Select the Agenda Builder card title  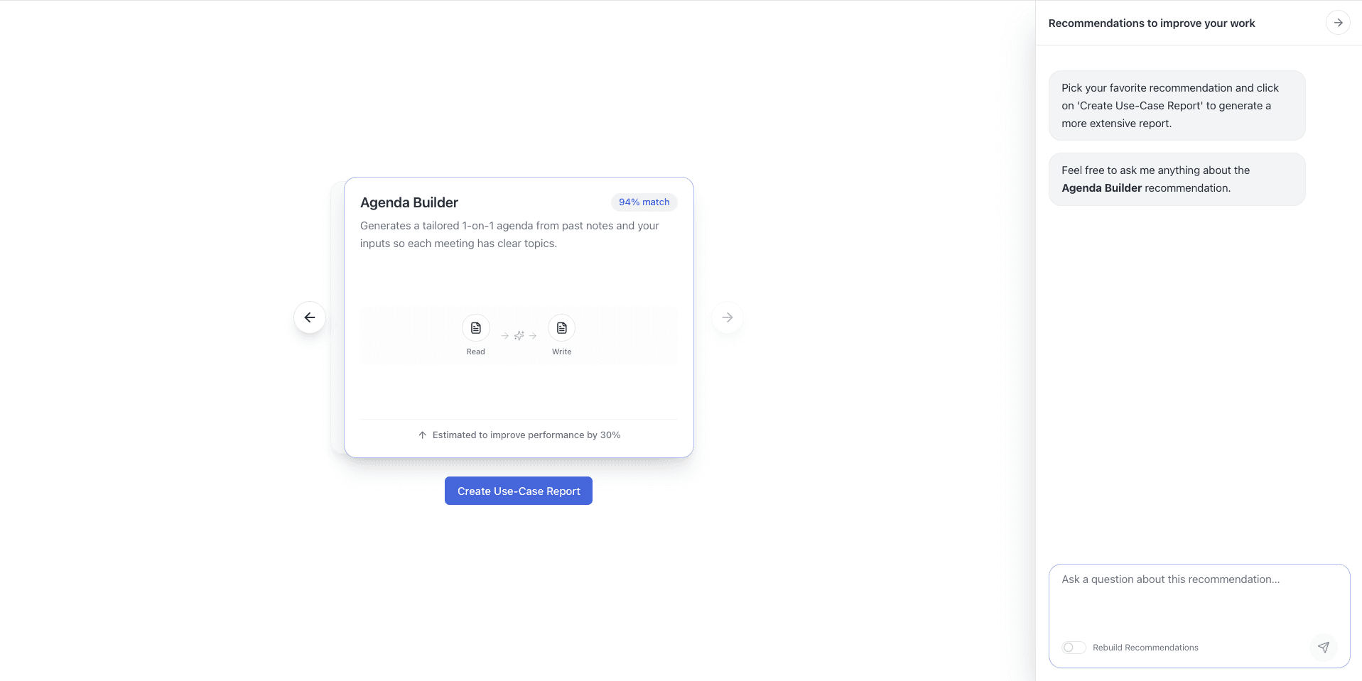coord(409,202)
